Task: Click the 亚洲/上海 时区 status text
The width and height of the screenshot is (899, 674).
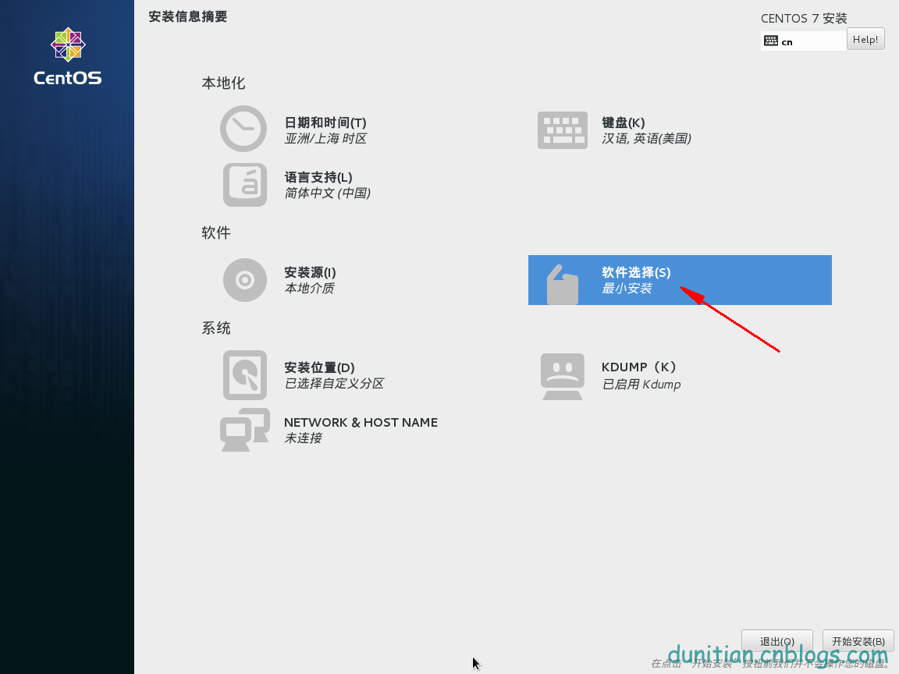Action: tap(325, 139)
